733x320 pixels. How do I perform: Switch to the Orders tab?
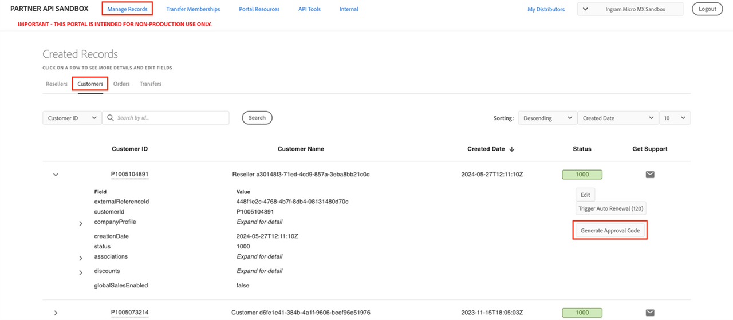click(121, 84)
